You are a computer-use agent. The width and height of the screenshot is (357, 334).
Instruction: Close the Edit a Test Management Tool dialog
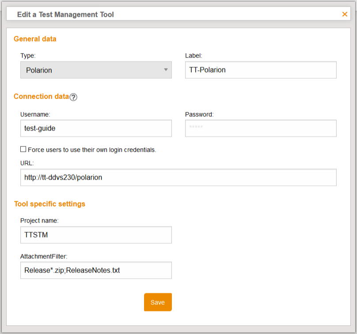click(x=345, y=14)
